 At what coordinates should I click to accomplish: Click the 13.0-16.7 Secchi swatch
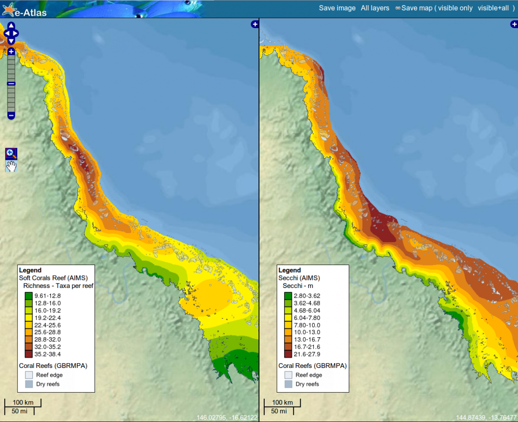click(x=288, y=339)
